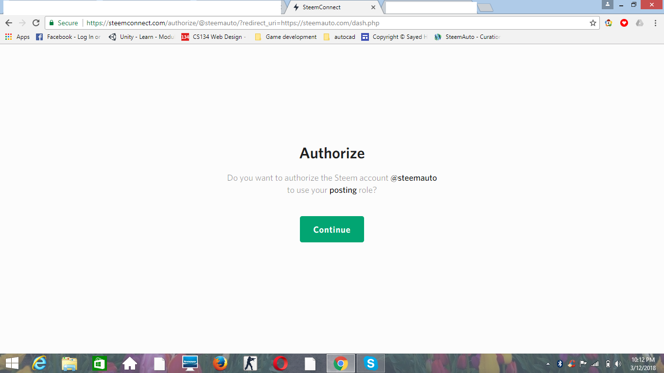Click the Authorize heading text
Image resolution: width=664 pixels, height=373 pixels.
point(332,153)
